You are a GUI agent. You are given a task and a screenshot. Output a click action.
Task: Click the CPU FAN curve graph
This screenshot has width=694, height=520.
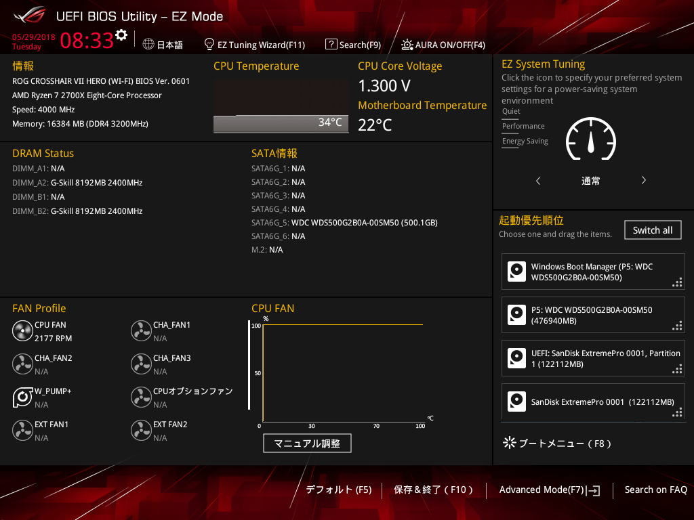343,373
